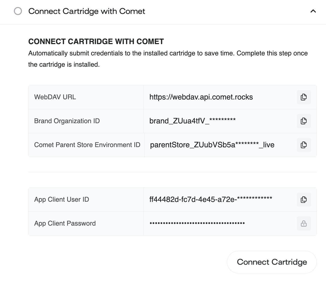326x281 pixels.
Task: Submit credentials via Connect Cartridge
Action: coord(272,262)
